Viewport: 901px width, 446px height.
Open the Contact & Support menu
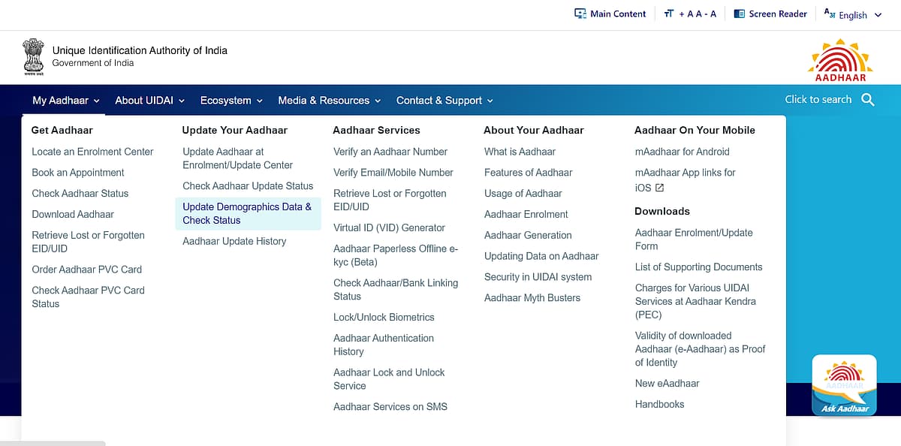(444, 101)
